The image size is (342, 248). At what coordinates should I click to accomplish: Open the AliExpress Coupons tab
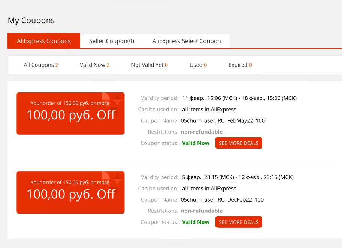[x=44, y=41]
